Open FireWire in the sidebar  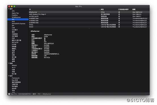click(15, 15)
